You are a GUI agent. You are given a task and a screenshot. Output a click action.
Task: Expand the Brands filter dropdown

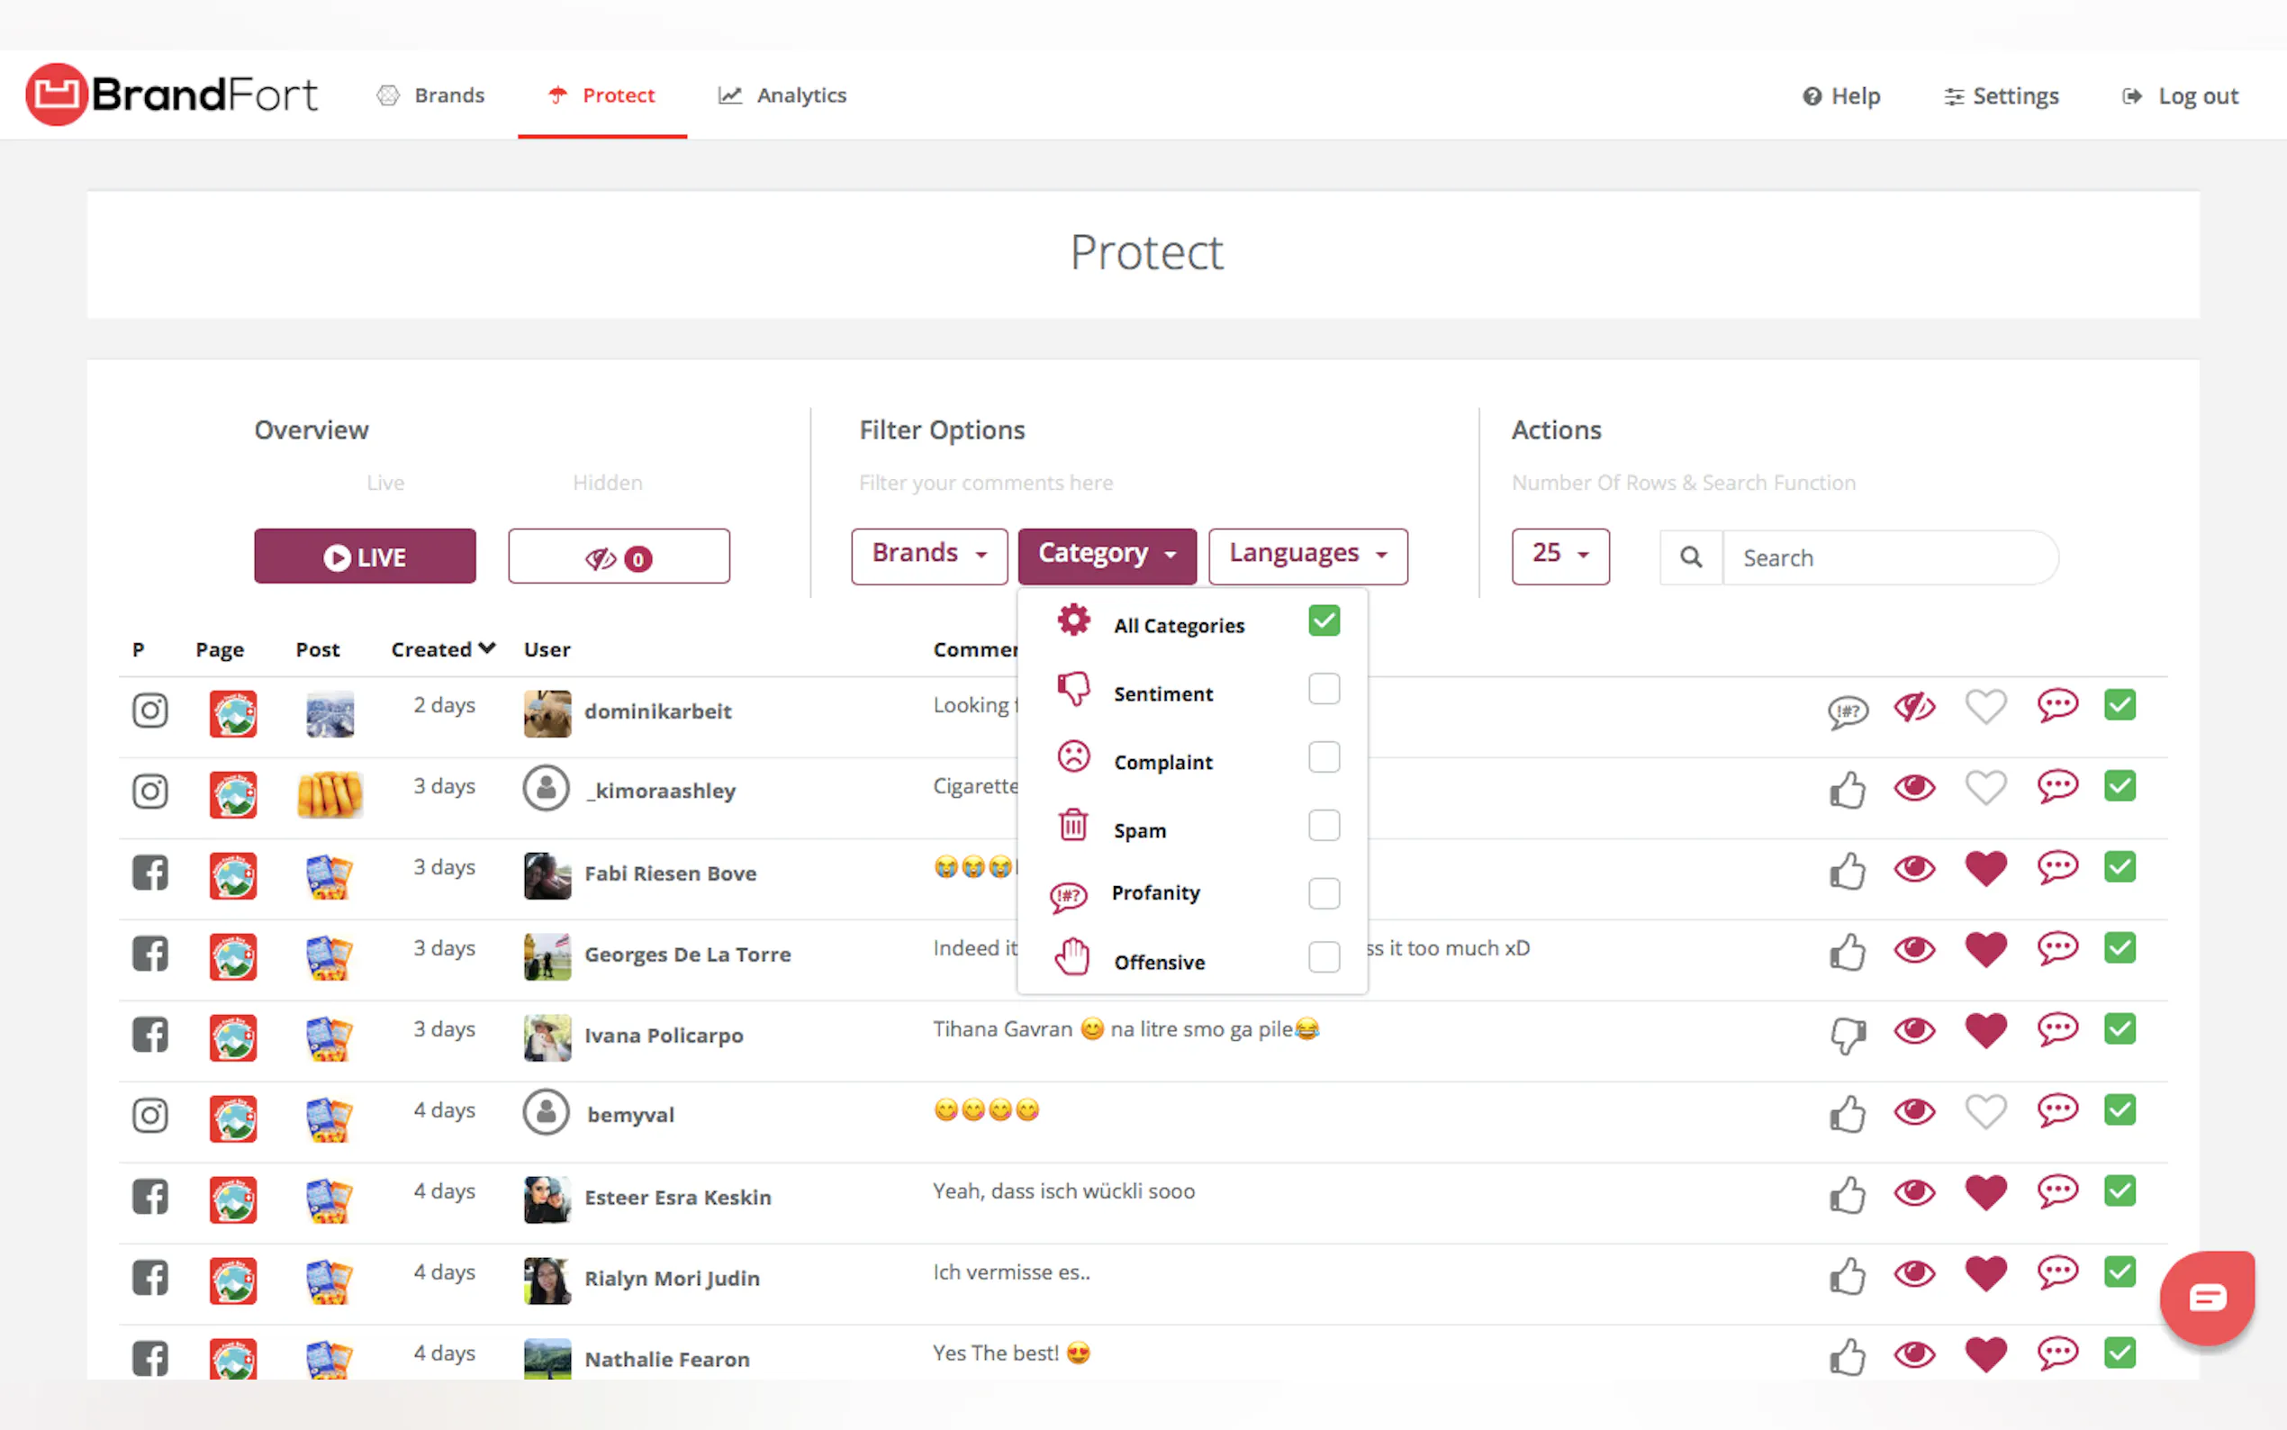point(928,556)
